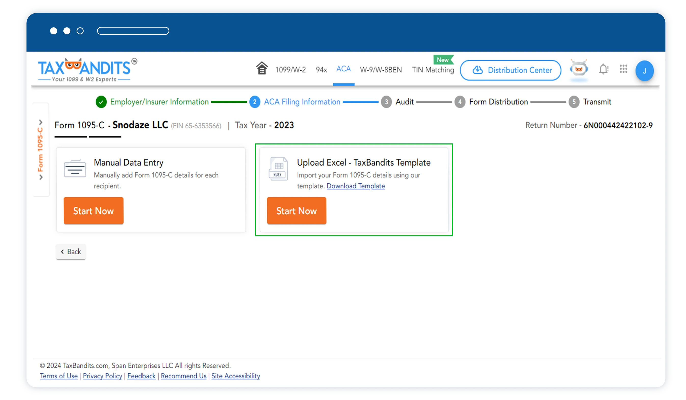This screenshot has width=686, height=400.
Task: Click step 4 Form Distribution circle
Action: (x=460, y=102)
